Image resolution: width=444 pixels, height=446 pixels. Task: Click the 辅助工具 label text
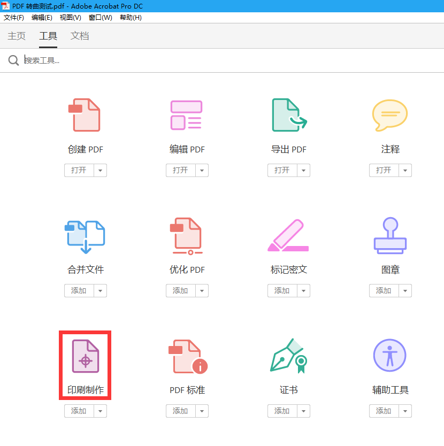coord(390,390)
